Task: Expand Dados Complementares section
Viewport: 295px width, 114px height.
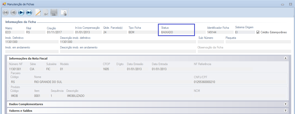Action: pyautogui.click(x=286, y=104)
